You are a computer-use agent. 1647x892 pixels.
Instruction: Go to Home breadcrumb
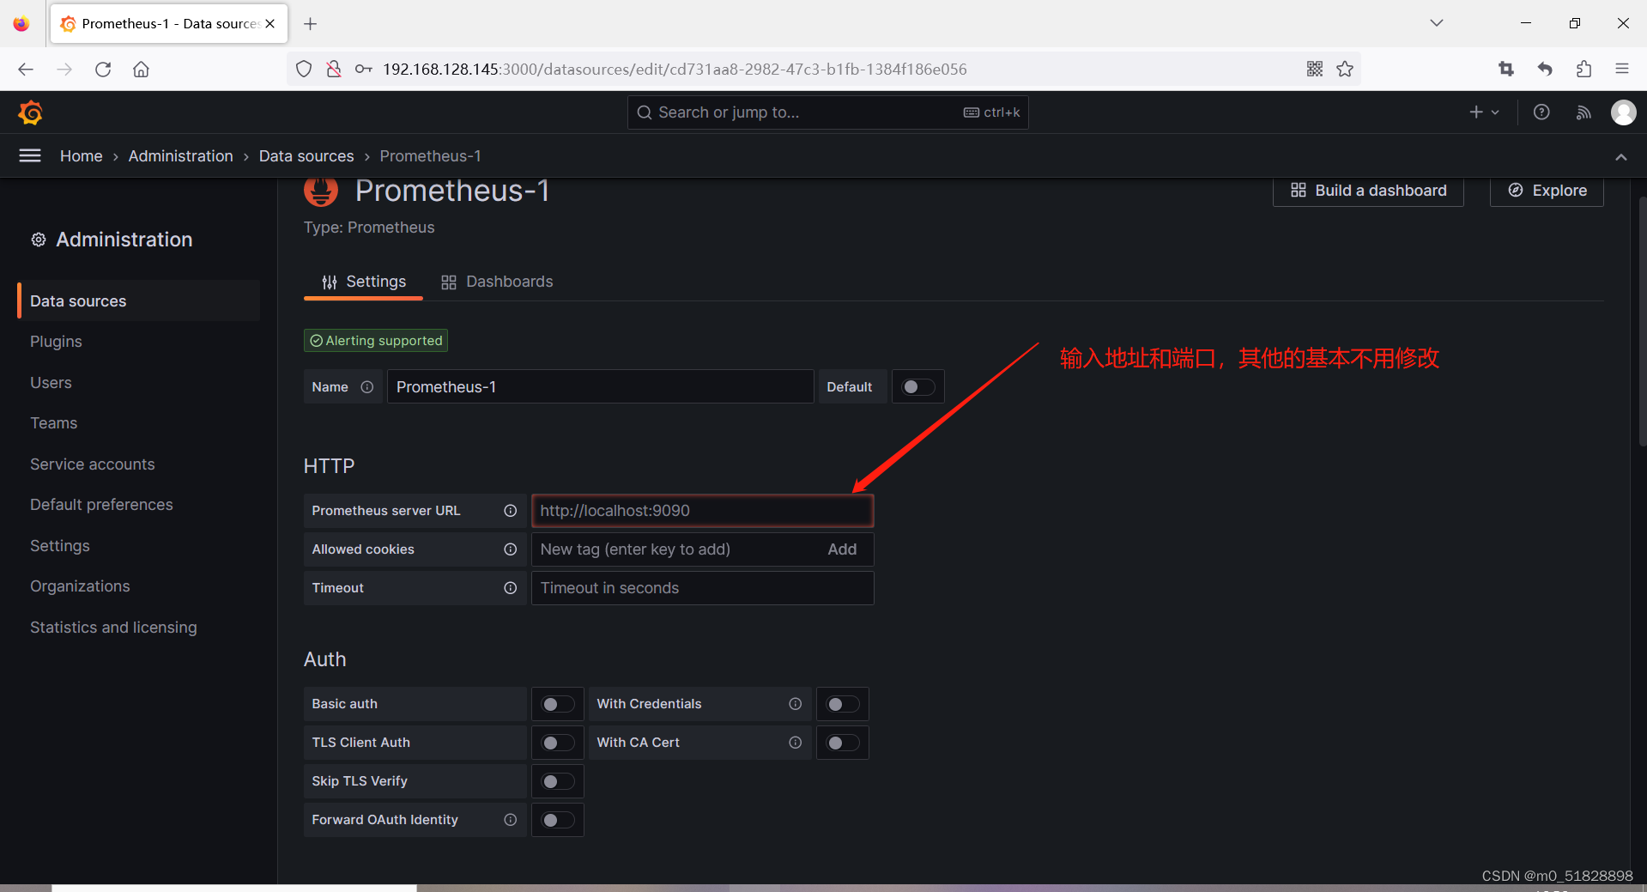(82, 156)
